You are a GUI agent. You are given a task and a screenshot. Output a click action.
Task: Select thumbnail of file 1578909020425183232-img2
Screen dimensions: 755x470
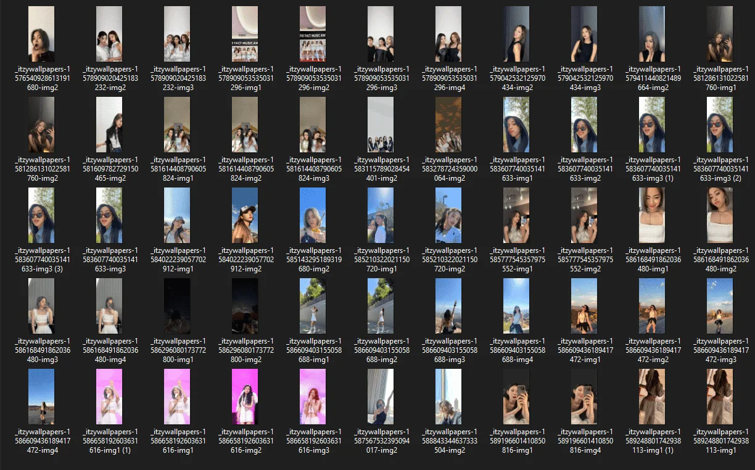pos(109,35)
